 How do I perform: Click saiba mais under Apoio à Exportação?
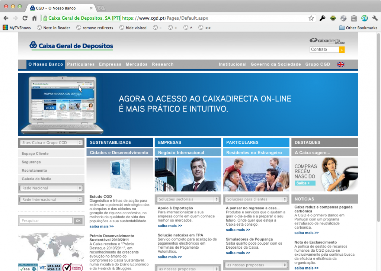coord(170,226)
